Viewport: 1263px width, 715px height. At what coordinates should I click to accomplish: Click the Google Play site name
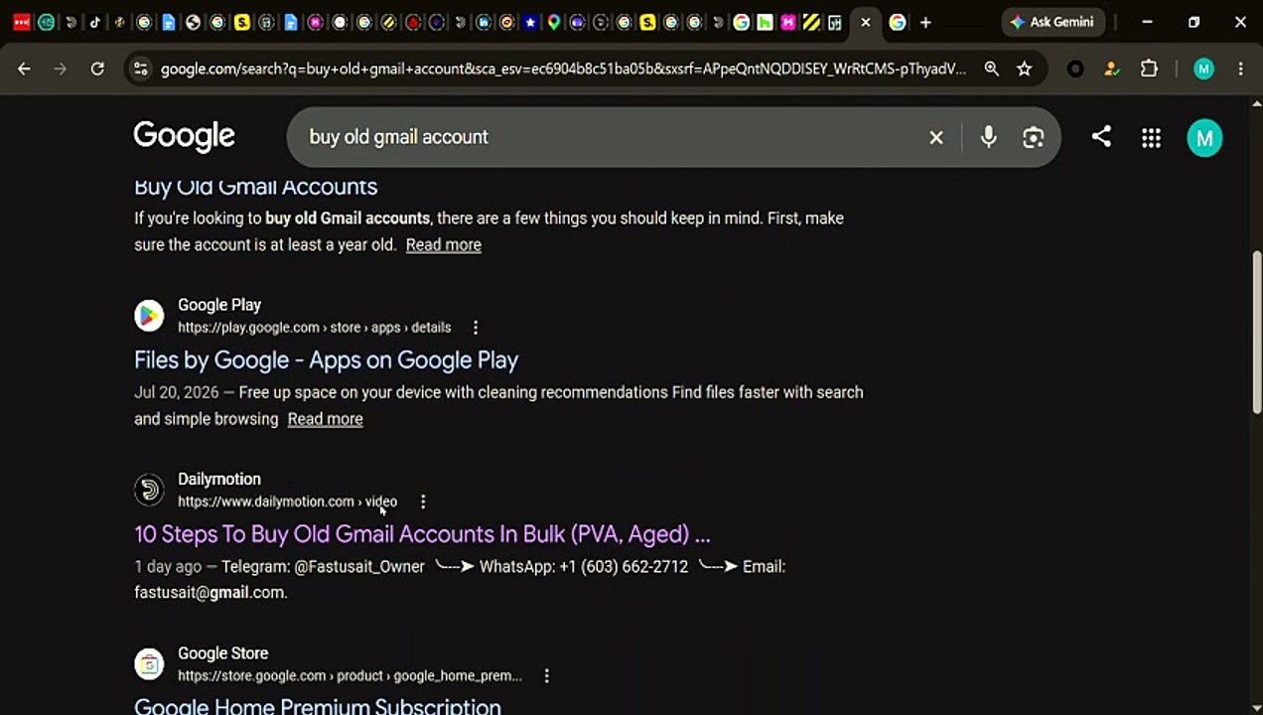pyautogui.click(x=219, y=305)
